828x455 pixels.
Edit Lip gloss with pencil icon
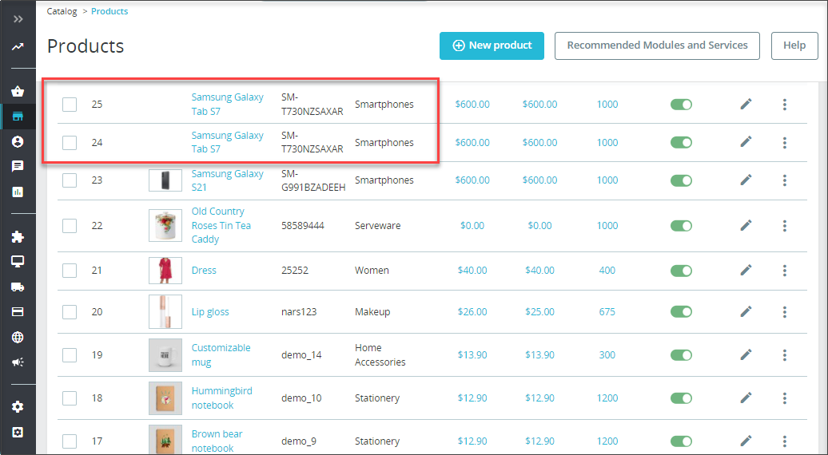click(x=746, y=311)
